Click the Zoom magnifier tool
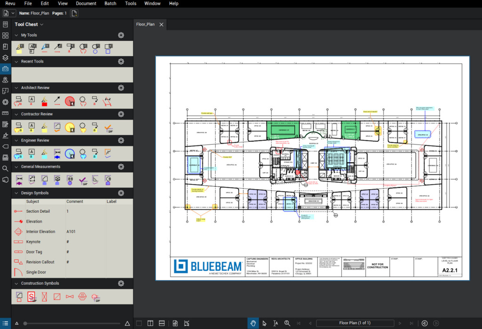This screenshot has width=482, height=329. coord(287,323)
